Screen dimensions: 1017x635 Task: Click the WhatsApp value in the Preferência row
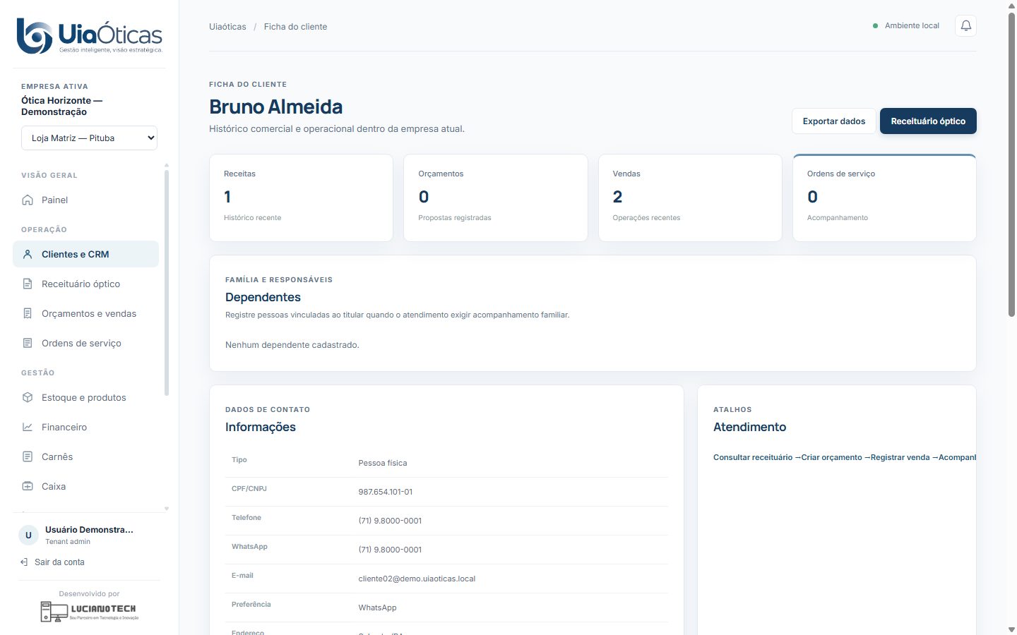[377, 607]
